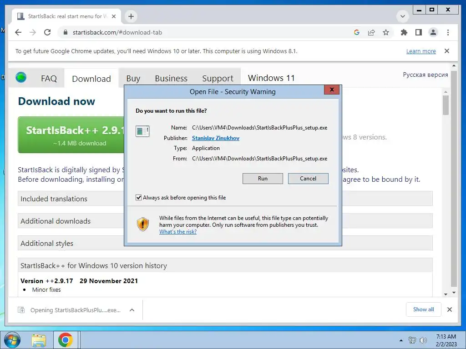Click the Version ++2.9.17 heading text
This screenshot has width=466, height=349.
(x=47, y=281)
